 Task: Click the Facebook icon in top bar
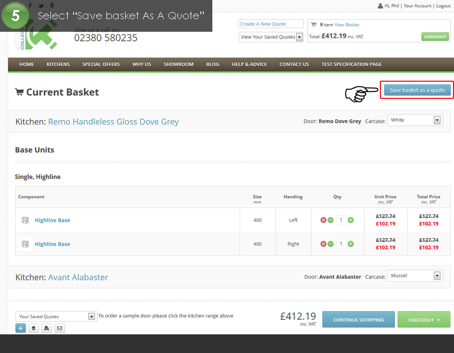(x=30, y=6)
